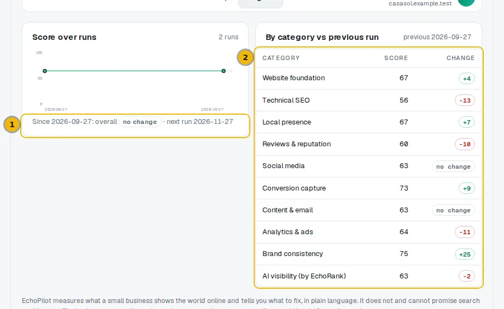This screenshot has height=309, width=504.
Task: Click the chart x-axis label 2026-10-27
Action: (212, 109)
